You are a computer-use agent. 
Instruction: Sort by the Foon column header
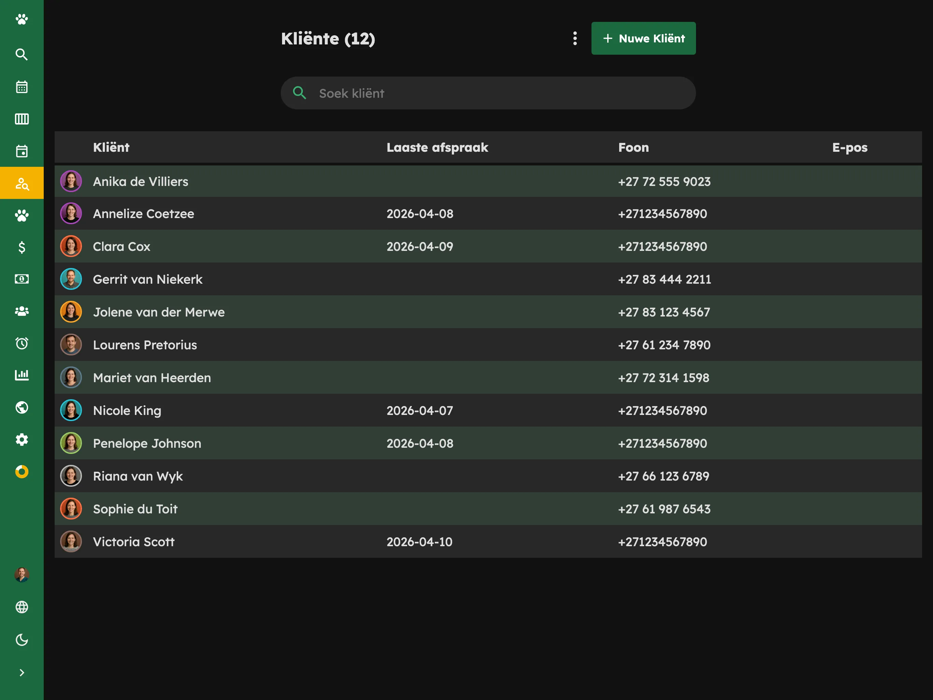pos(633,147)
